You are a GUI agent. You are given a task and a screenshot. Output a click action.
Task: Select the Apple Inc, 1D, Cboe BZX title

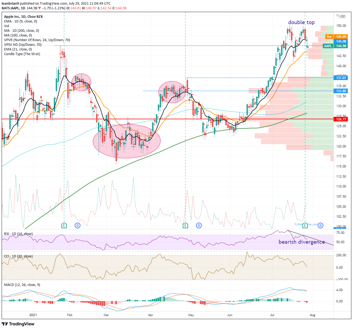[x=23, y=17]
